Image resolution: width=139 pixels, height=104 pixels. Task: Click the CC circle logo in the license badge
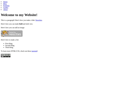click(x=3, y=55)
